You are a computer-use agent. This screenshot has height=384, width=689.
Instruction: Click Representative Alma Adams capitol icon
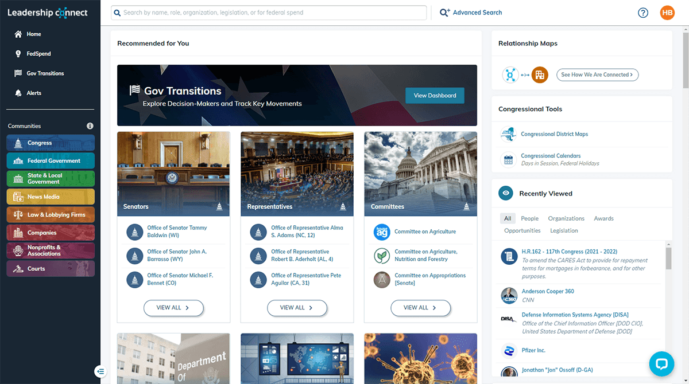click(x=258, y=232)
